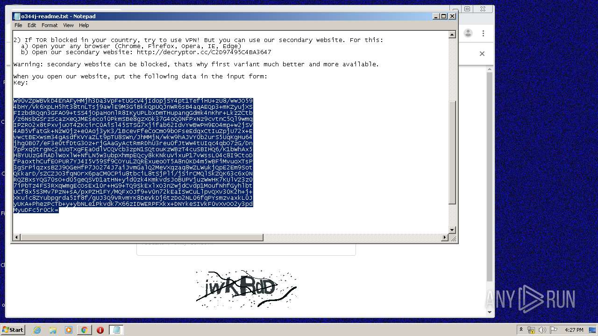Viewport: 598px width, 336px height.
Task: Open the Edit menu in Notepad
Action: tap(32, 25)
